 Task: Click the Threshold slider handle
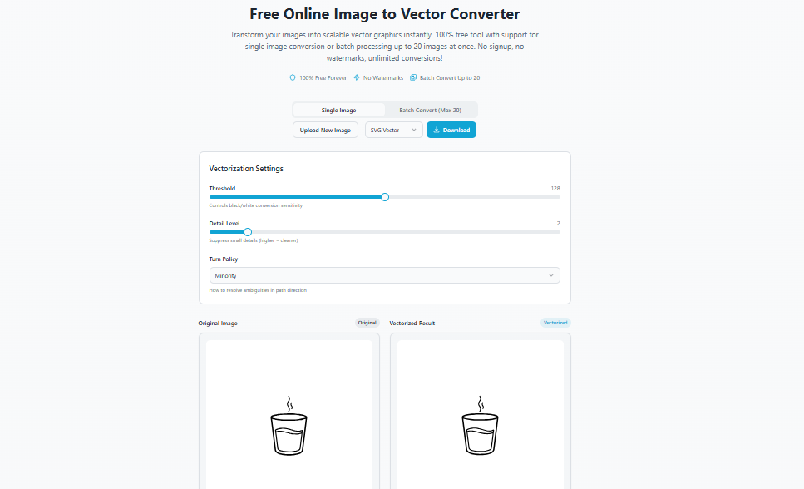[384, 197]
